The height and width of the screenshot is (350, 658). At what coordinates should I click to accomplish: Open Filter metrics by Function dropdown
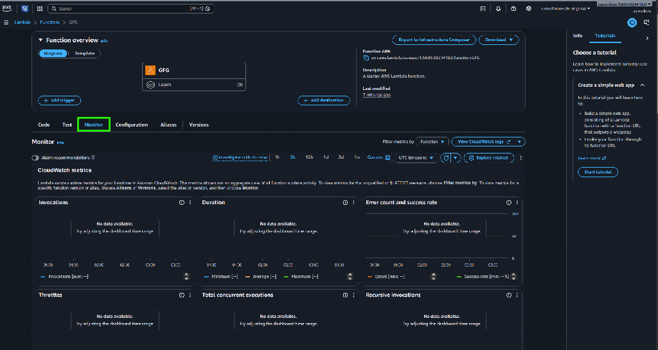[x=432, y=142]
